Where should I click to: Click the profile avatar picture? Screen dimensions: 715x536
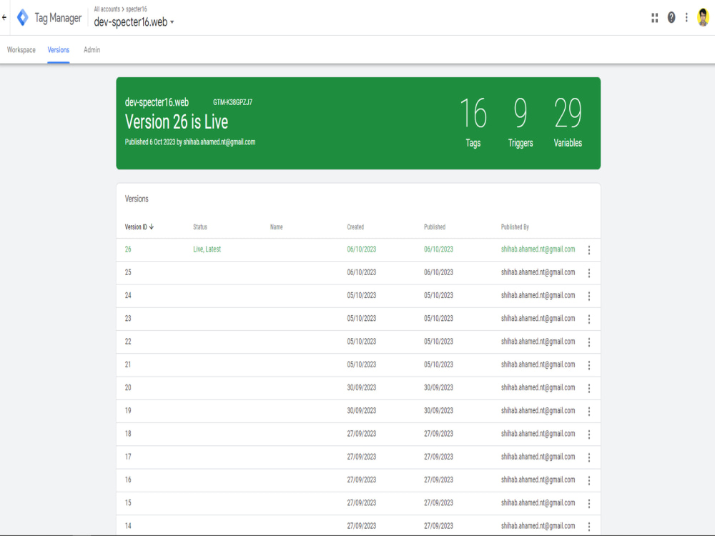click(704, 17)
